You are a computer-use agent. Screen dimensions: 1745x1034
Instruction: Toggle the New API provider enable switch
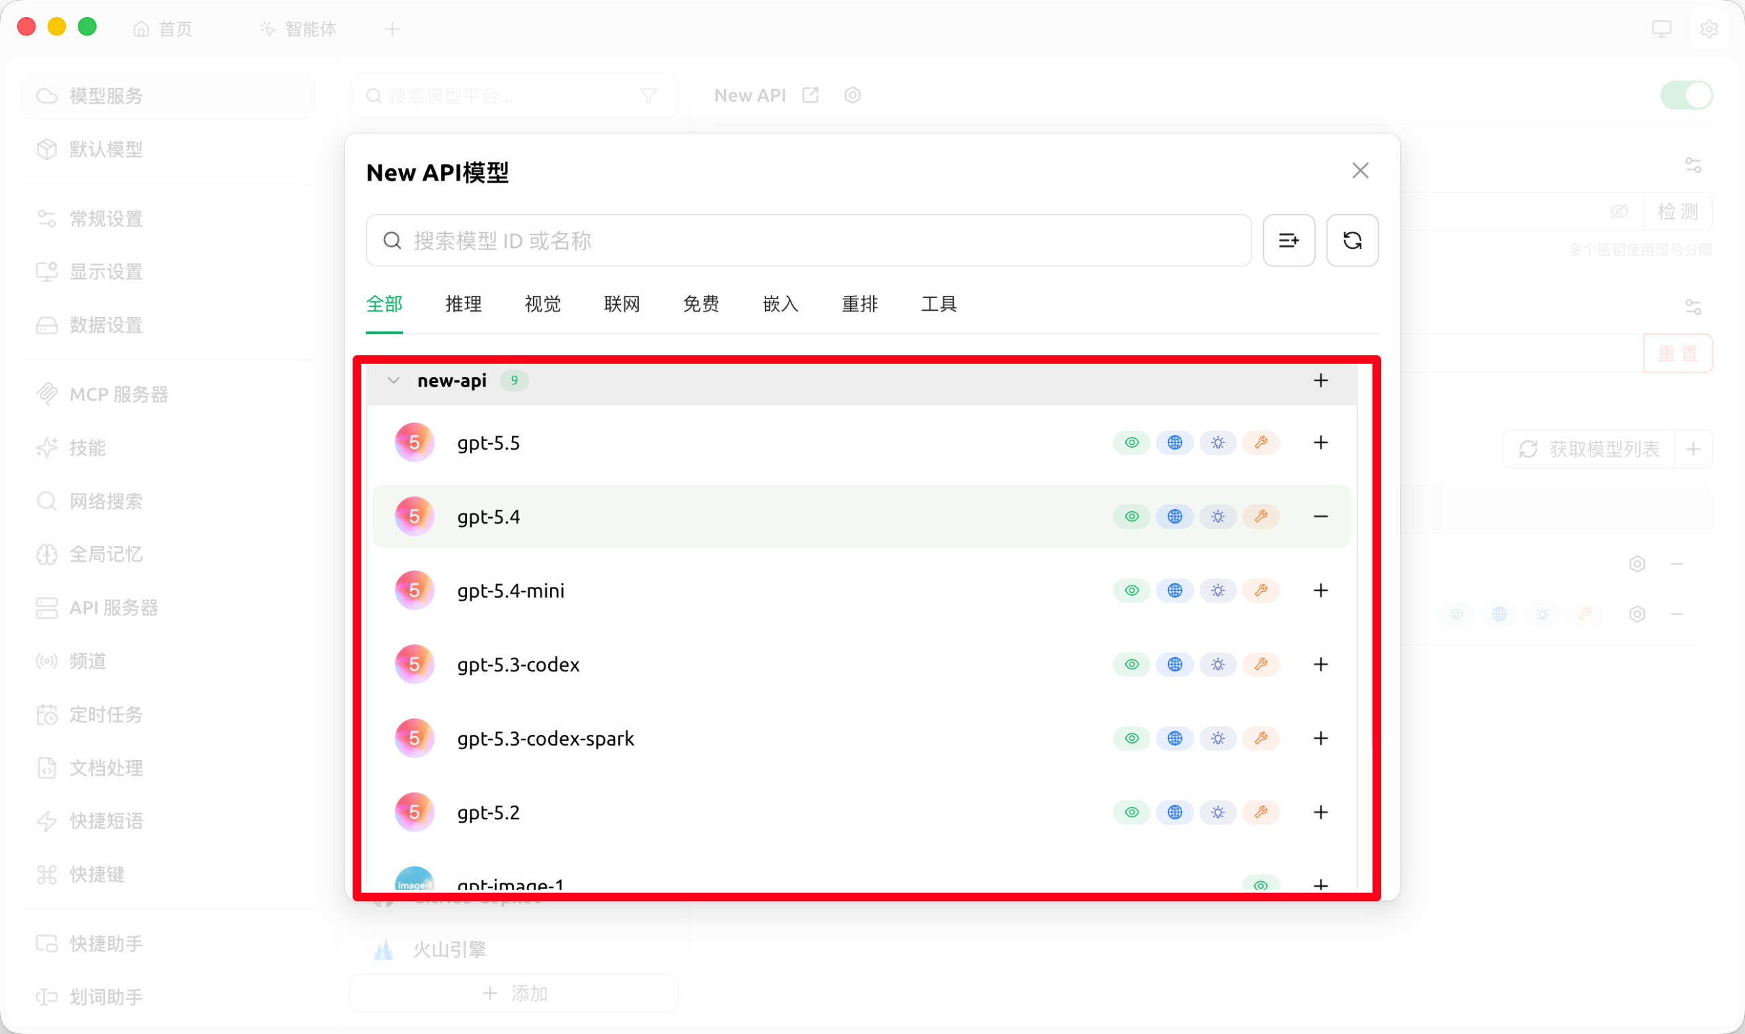point(1686,95)
